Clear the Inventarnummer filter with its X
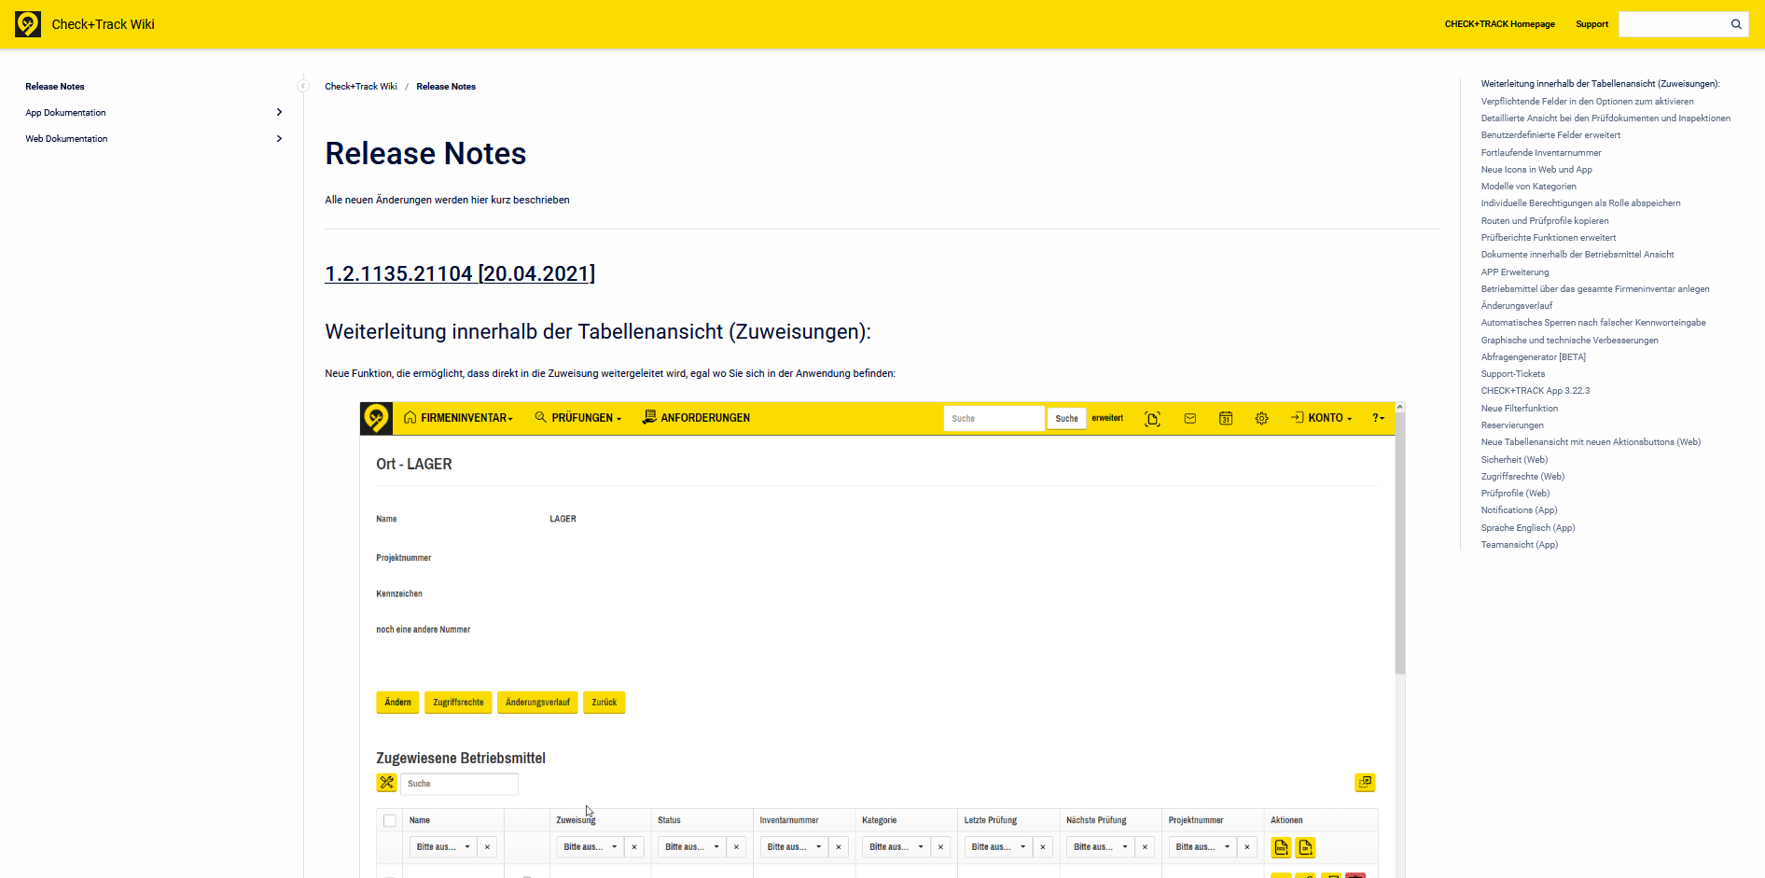This screenshot has height=878, width=1765. click(x=839, y=847)
